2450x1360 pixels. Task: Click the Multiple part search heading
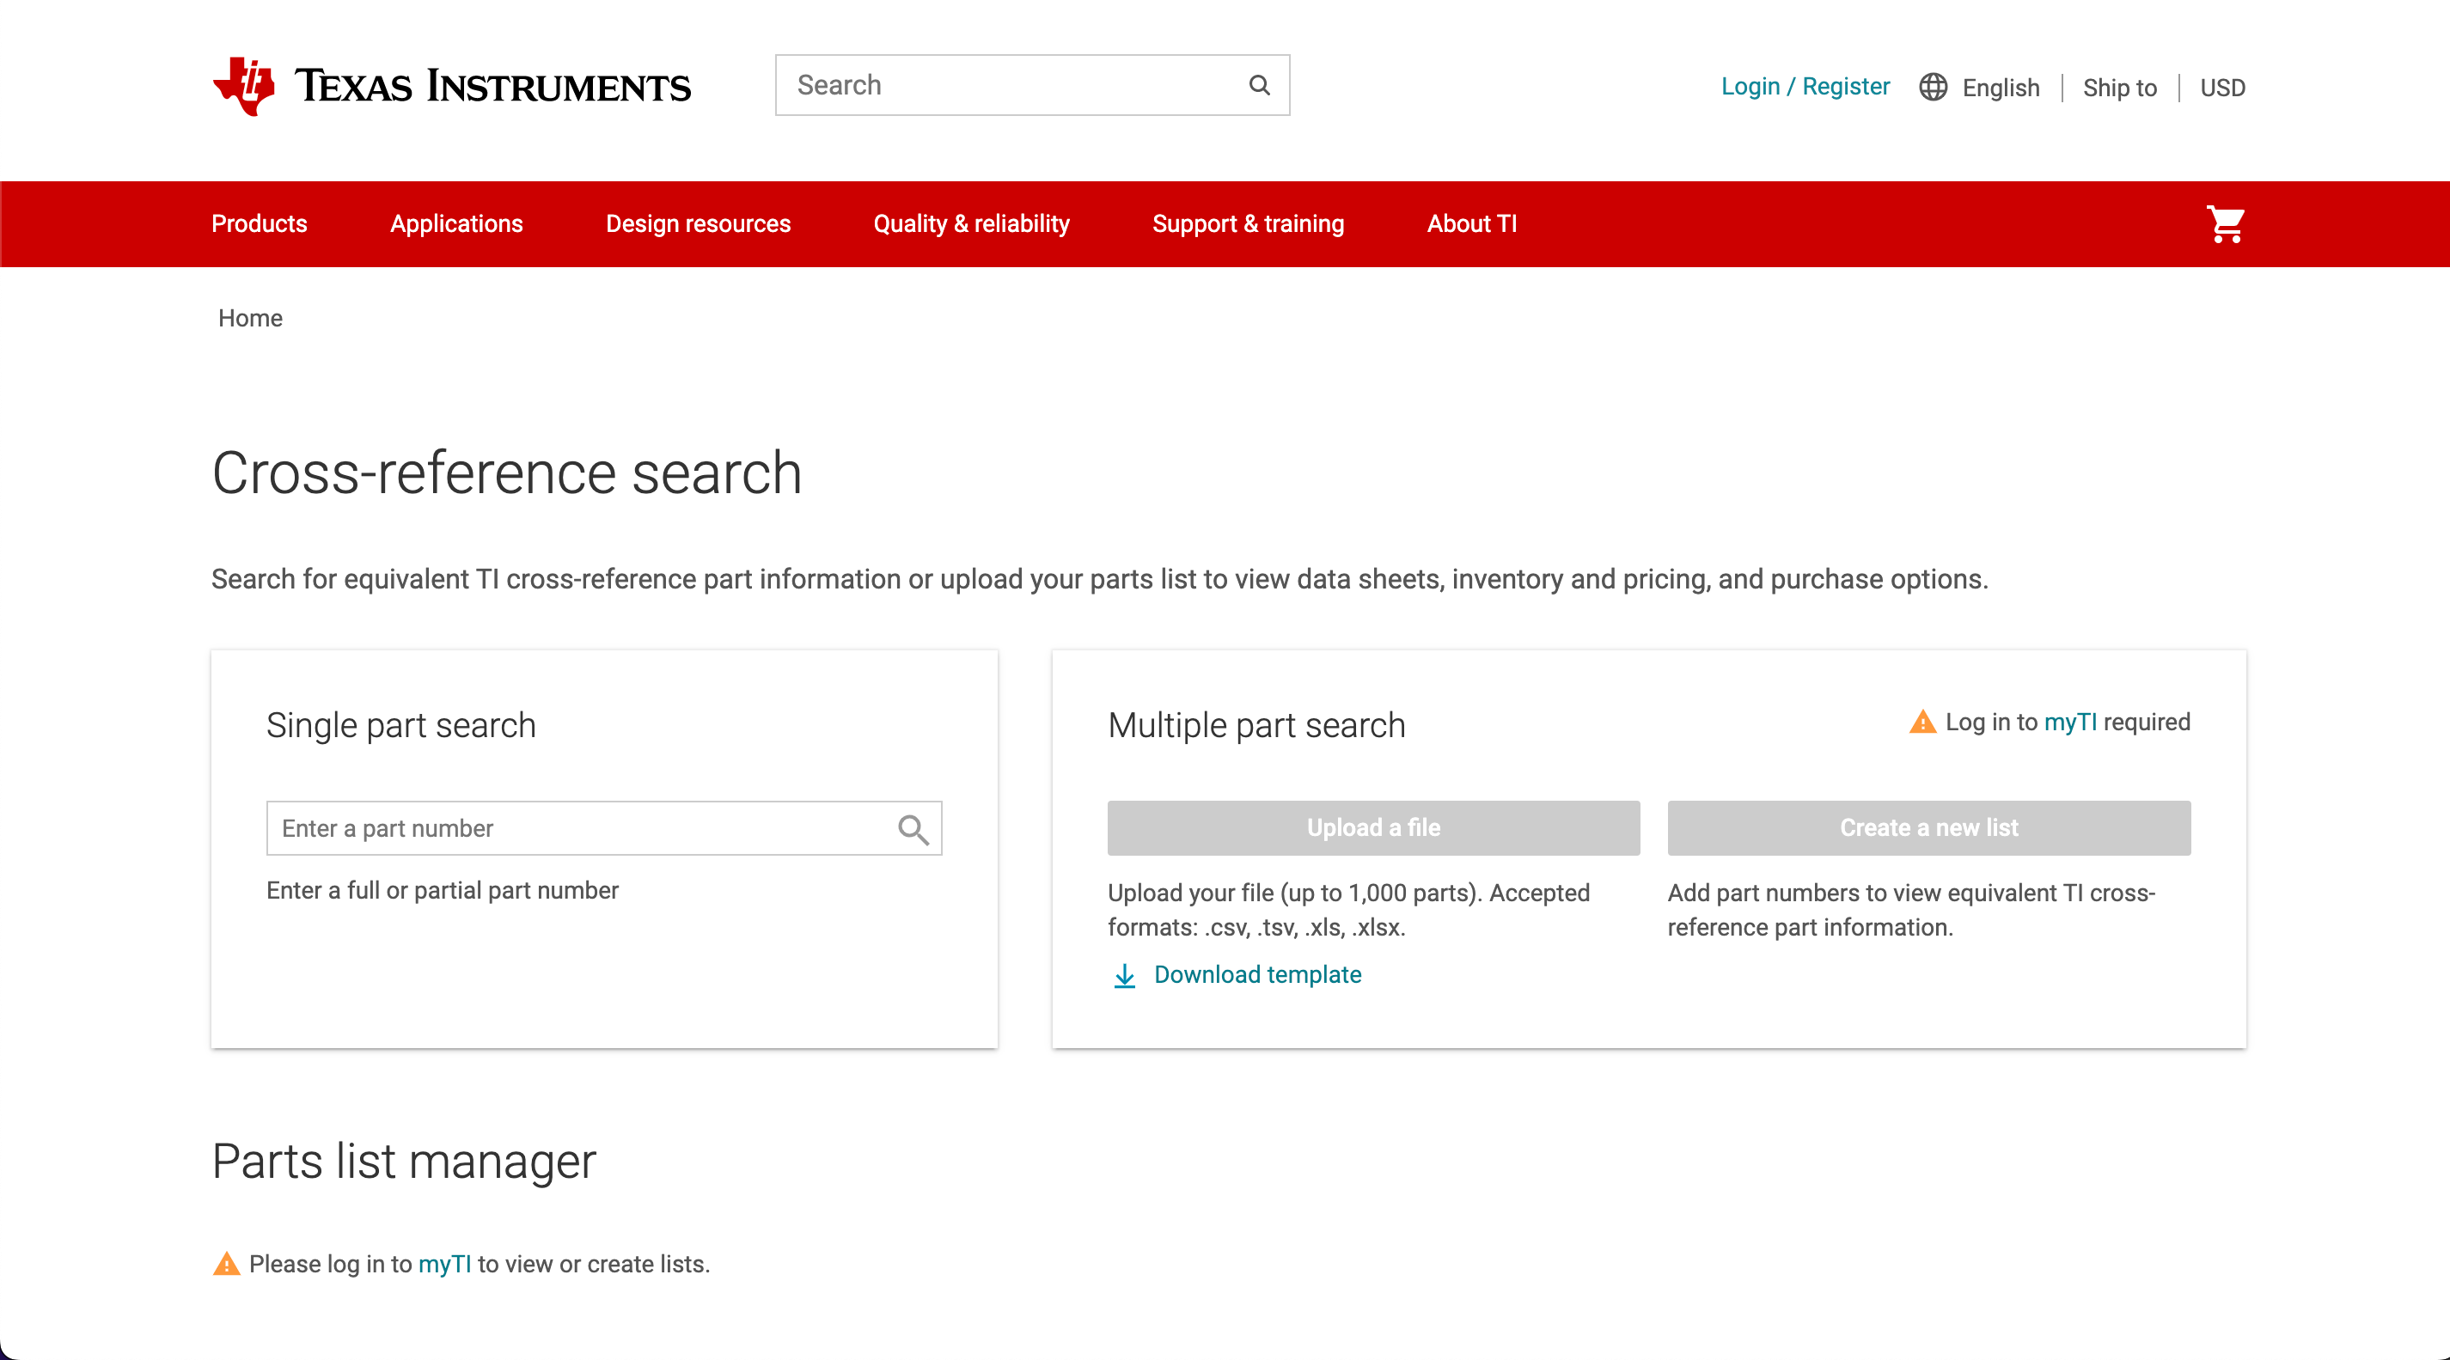[x=1256, y=726]
